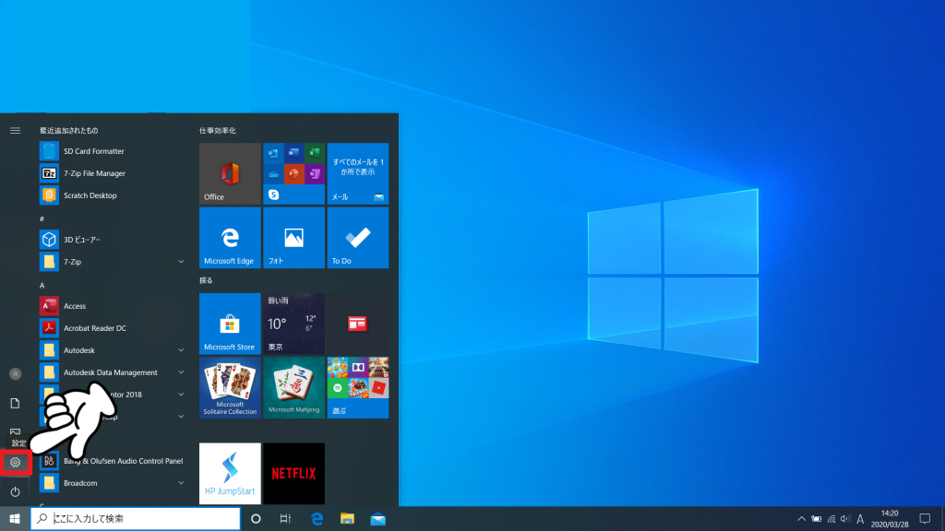Open the メール tile
Image resolution: width=945 pixels, height=531 pixels.
pyautogui.click(x=358, y=174)
